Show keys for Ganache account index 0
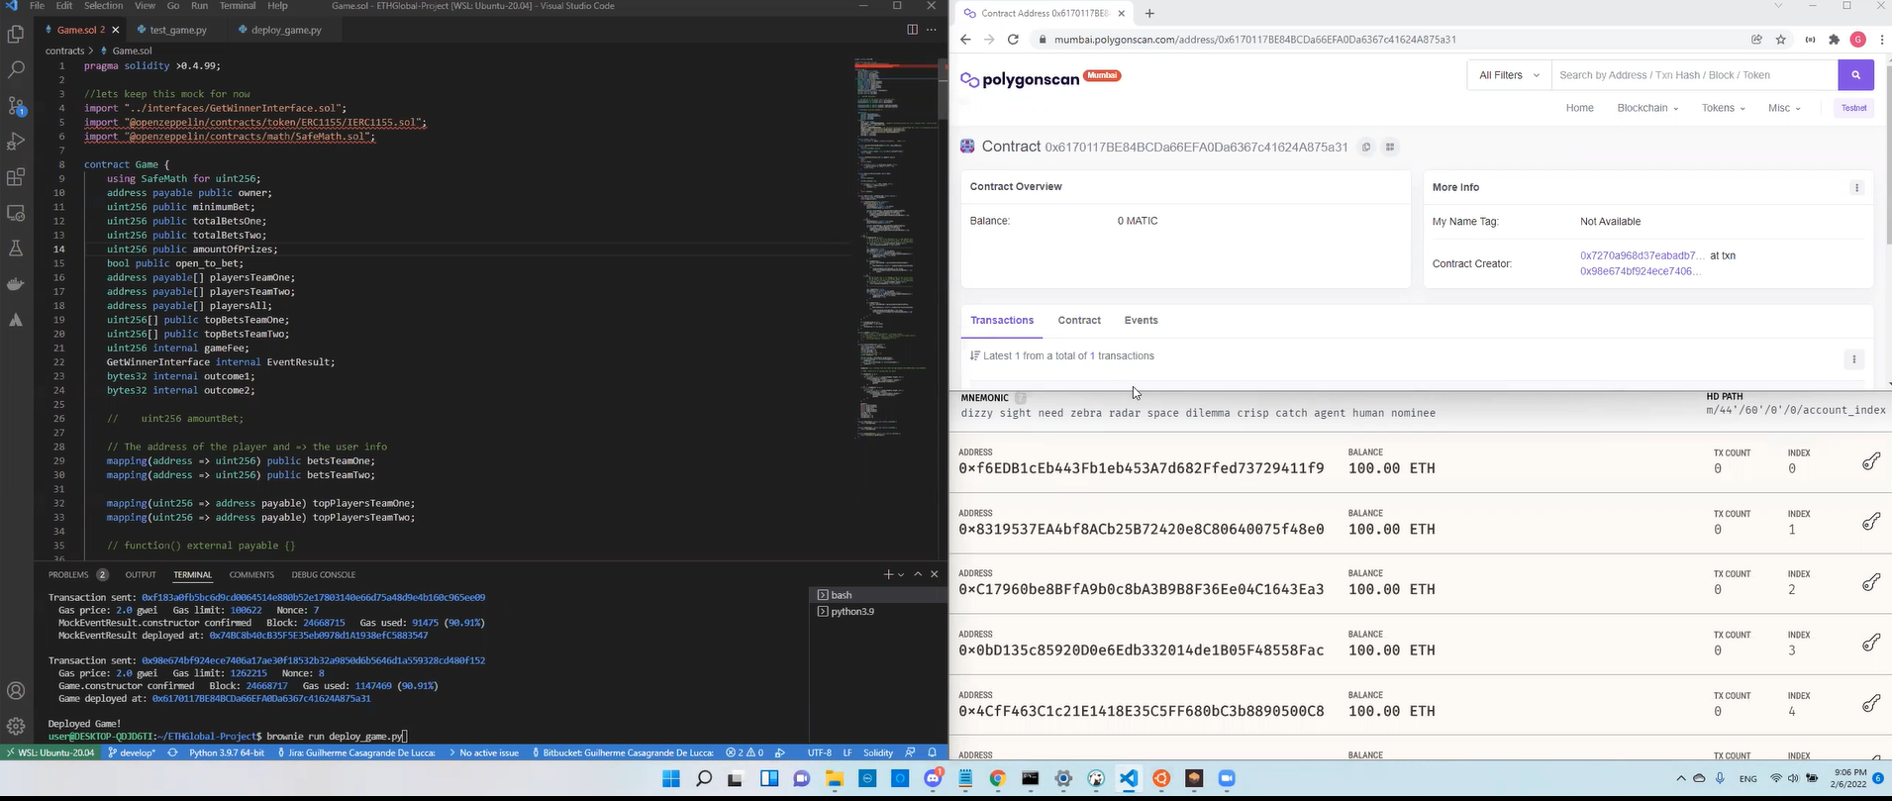The height and width of the screenshot is (801, 1892). pos(1870,461)
